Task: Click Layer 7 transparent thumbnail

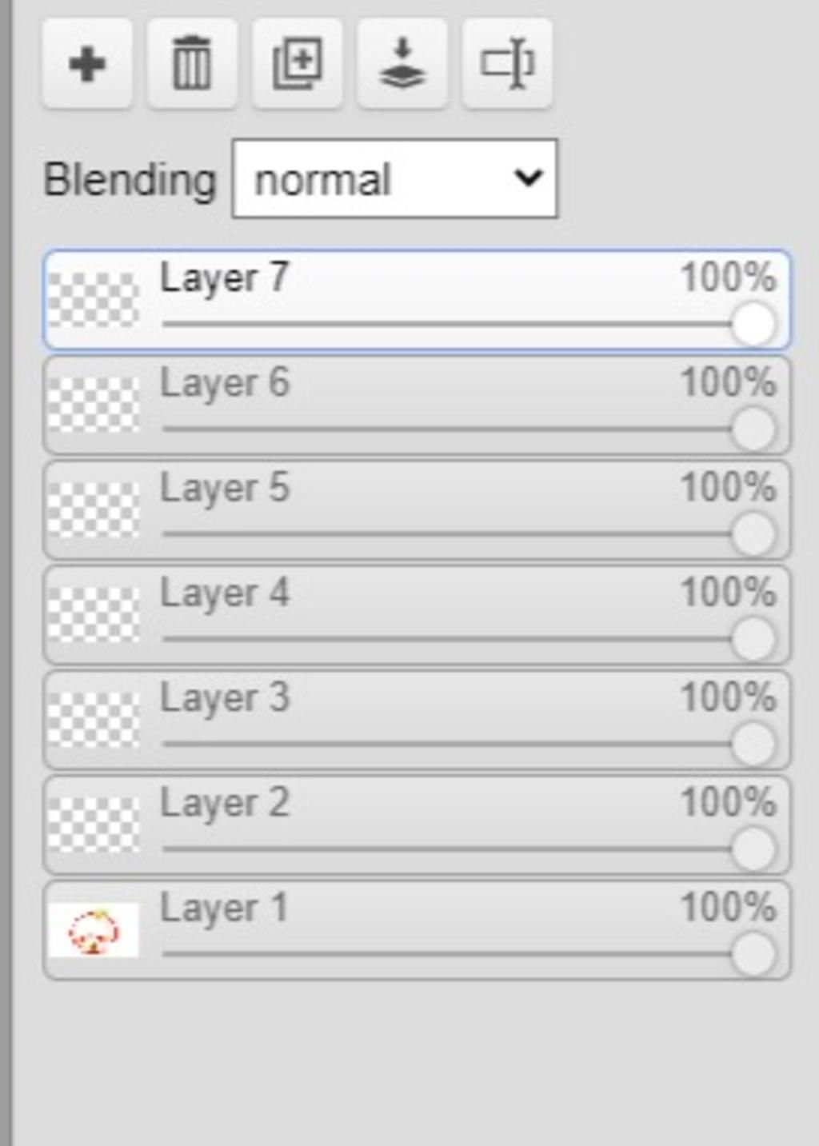Action: [x=94, y=300]
